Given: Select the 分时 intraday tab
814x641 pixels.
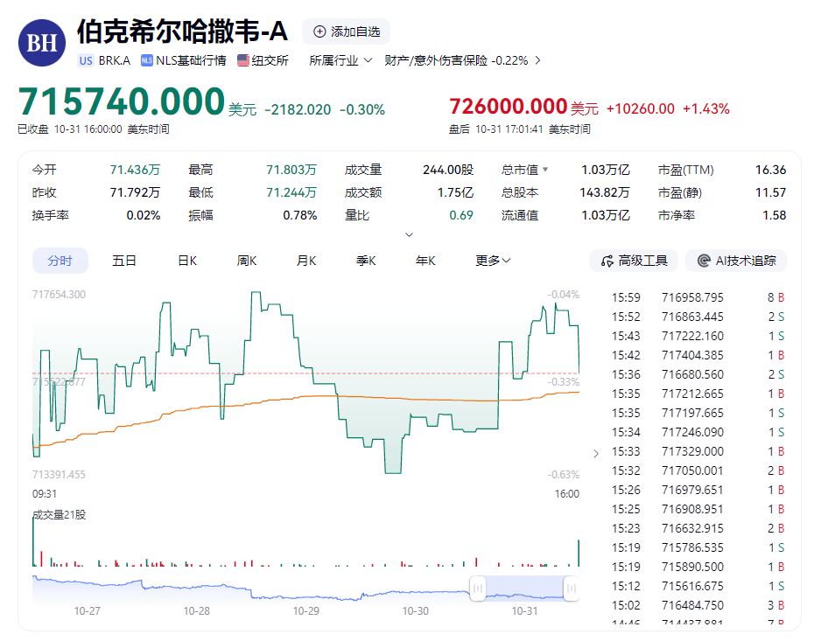Looking at the screenshot, I should point(60,261).
